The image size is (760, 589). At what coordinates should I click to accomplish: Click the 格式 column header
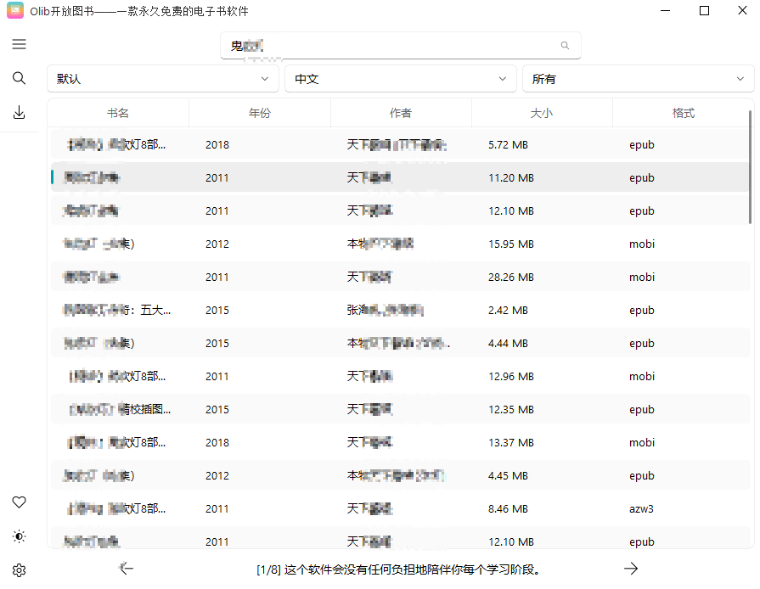point(684,111)
